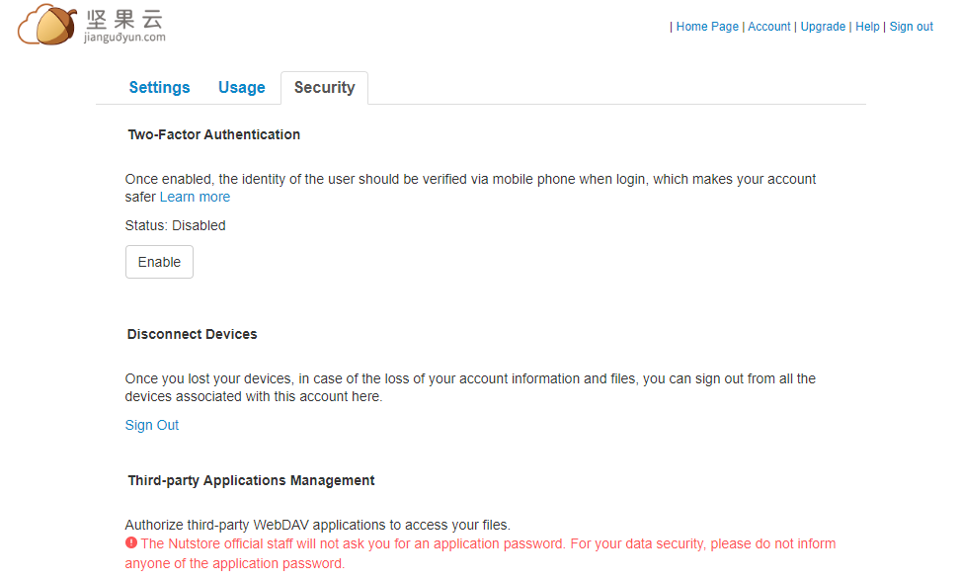Image resolution: width=960 pixels, height=580 pixels.
Task: Click the Status: Disabled text
Action: 175,225
